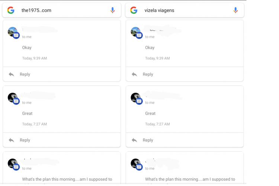The height and width of the screenshot is (186, 279).
Task: Click reply arrow under right Okay message
Action: click(134, 74)
